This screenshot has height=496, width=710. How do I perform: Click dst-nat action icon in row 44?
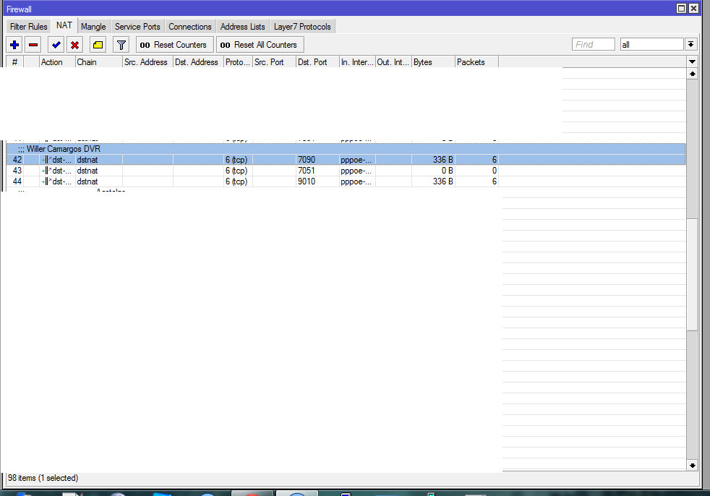click(46, 181)
